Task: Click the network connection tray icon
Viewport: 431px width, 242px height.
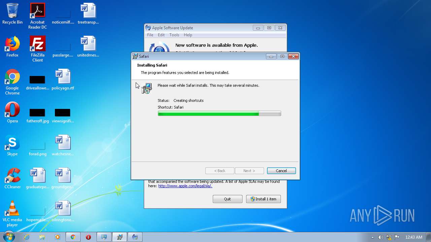Action: point(389,237)
